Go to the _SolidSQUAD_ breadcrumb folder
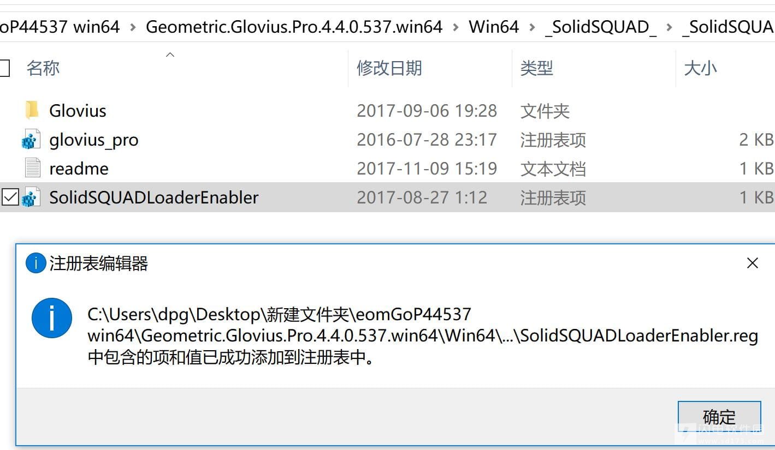 click(x=601, y=27)
